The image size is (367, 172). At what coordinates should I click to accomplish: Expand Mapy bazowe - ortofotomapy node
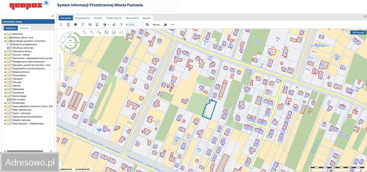pyautogui.click(x=5, y=124)
